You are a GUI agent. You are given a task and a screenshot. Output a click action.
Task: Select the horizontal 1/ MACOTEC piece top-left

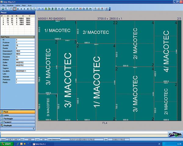point(57,30)
